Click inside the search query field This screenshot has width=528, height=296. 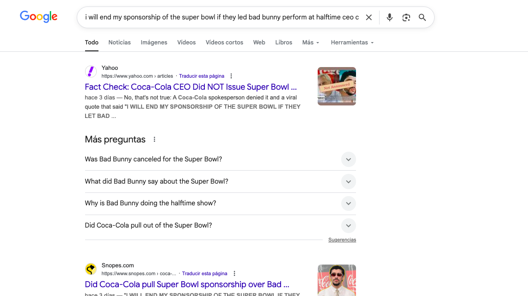pos(222,18)
